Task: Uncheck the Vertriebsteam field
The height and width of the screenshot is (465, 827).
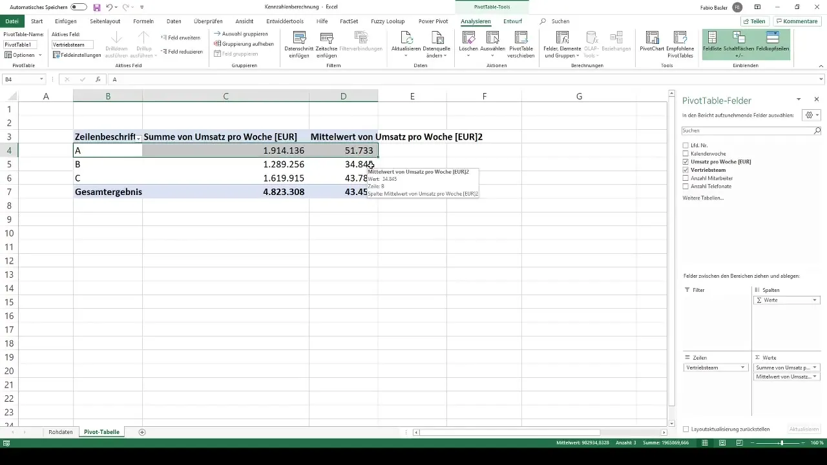Action: coord(686,170)
